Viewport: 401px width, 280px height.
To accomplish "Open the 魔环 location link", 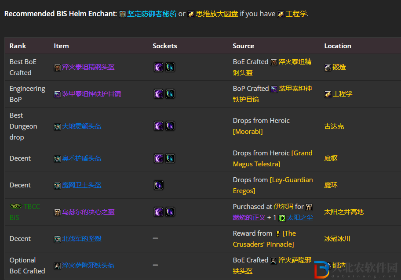I will [x=331, y=185].
